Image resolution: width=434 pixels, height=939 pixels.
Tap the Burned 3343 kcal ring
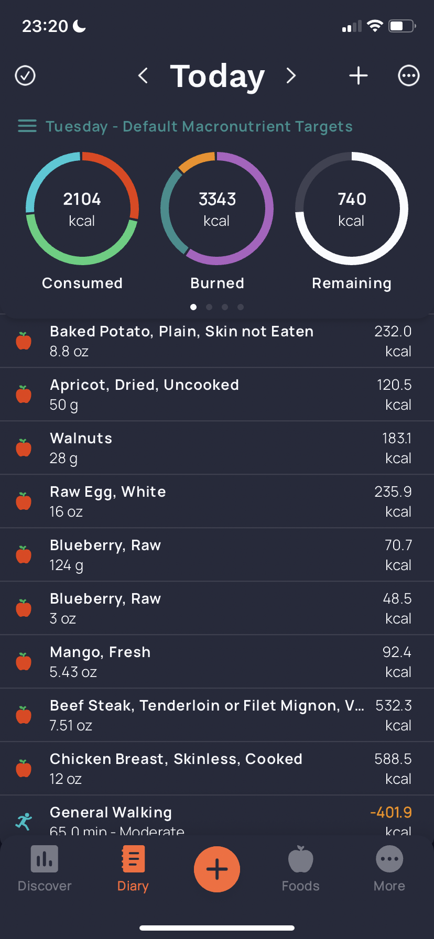(217, 209)
